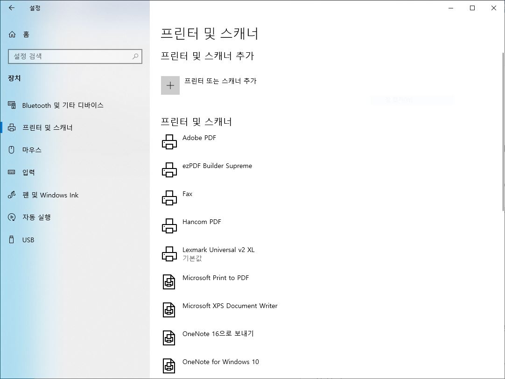
Task: Click the Adobe PDF printer icon
Action: [169, 142]
